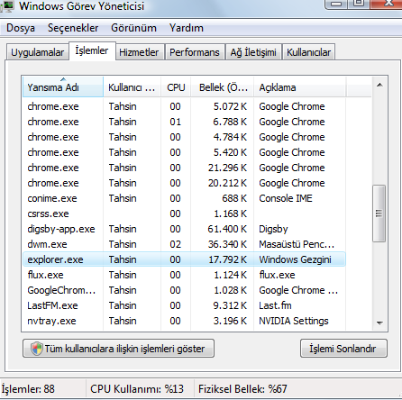Click the scrollbar down arrow
The image size is (402, 400).
coord(379,323)
